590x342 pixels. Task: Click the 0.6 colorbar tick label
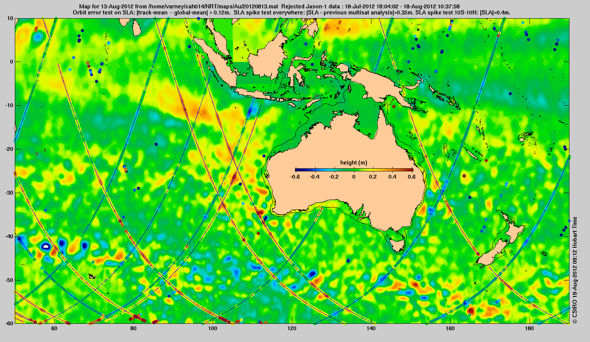[412, 177]
